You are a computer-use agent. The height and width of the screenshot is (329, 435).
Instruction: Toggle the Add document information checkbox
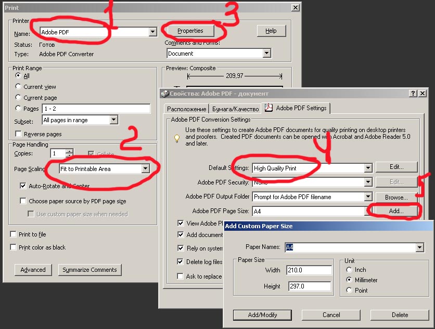[x=181, y=235]
